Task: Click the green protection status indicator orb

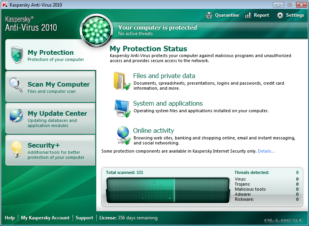Action: click(96, 30)
